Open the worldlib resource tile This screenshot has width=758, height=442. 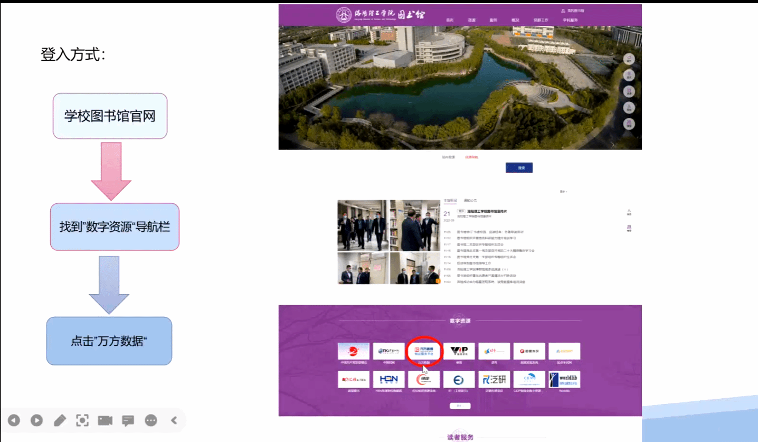[564, 379]
